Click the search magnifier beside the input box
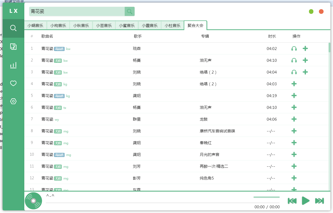Screen dimensions: 333x213 pos(130,11)
